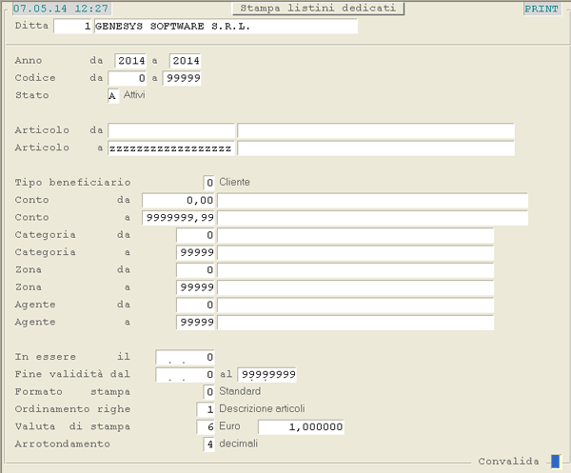Click the Stampa listini dedicati title button
Screen dimensions: 571x473
318,8
